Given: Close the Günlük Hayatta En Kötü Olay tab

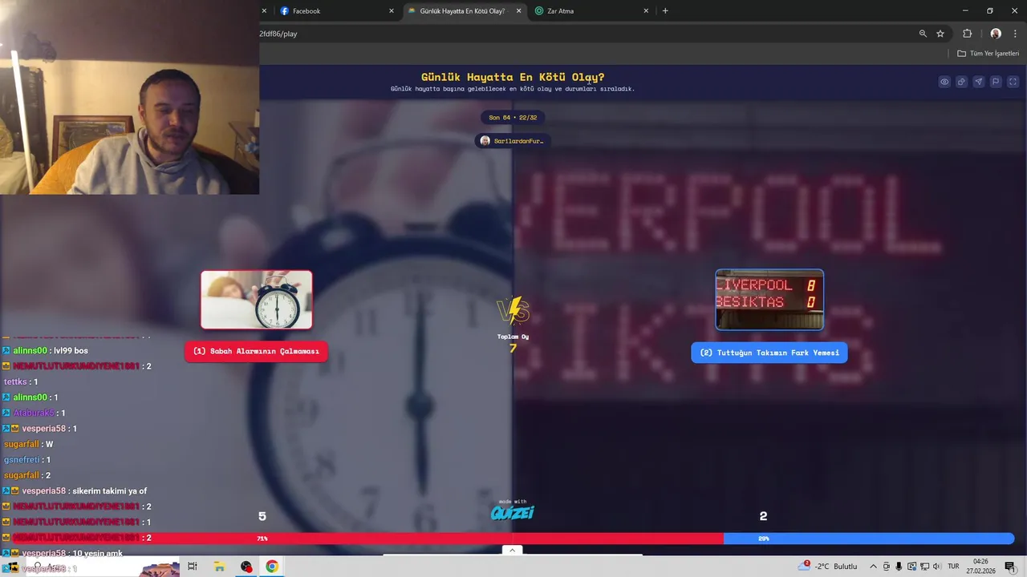Looking at the screenshot, I should pos(518,11).
